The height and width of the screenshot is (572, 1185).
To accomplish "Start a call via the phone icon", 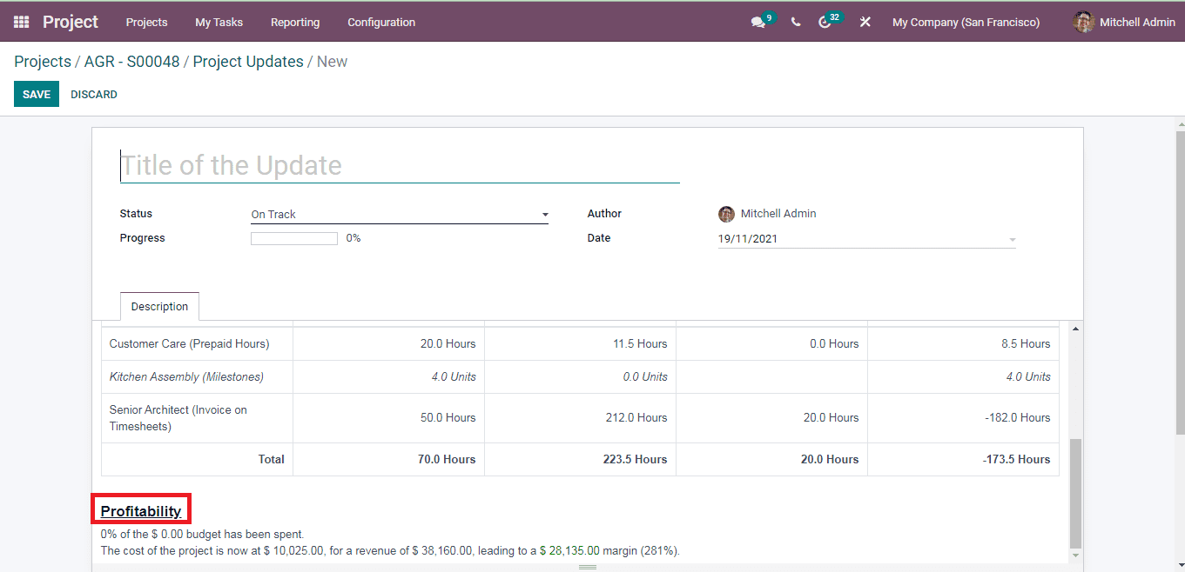I will (x=795, y=22).
